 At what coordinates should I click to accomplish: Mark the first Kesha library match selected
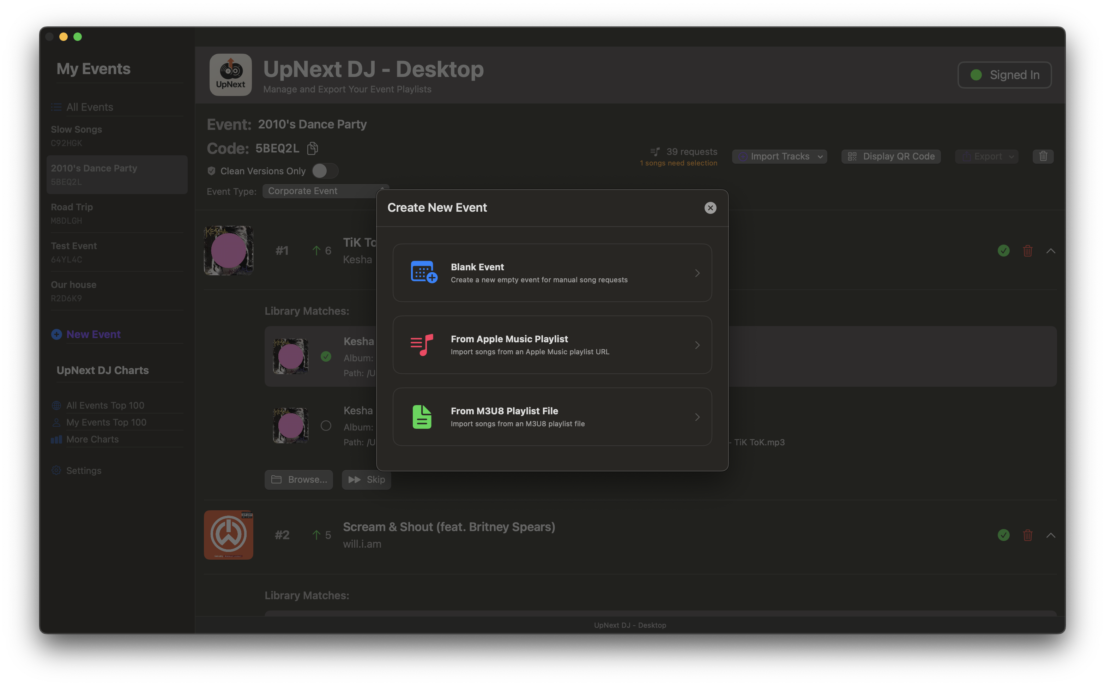point(326,357)
